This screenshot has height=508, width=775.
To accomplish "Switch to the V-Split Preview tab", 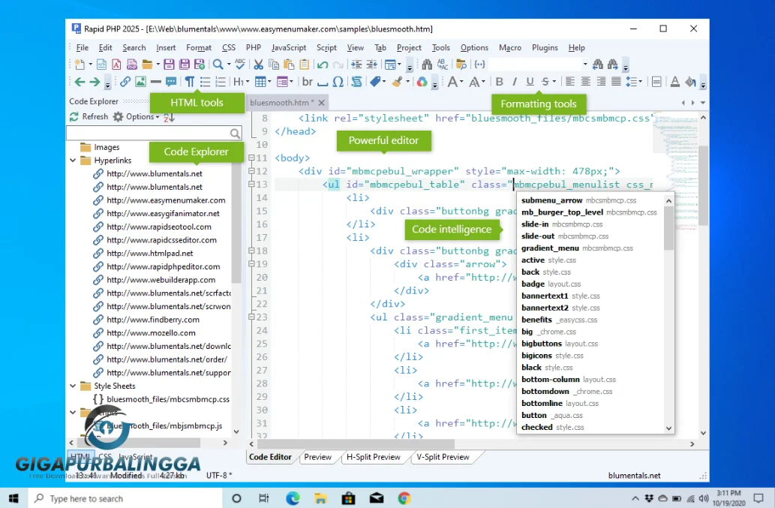I will point(443,457).
